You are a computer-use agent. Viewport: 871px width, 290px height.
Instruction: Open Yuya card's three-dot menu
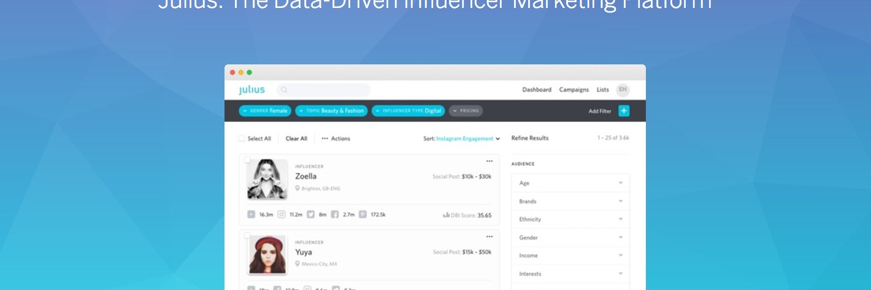coord(489,237)
